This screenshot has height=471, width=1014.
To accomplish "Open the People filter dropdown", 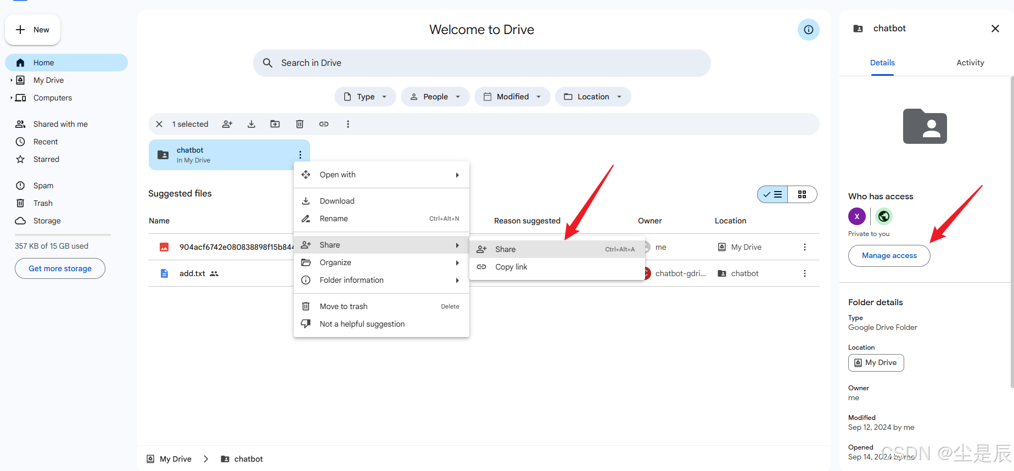I will [x=435, y=97].
